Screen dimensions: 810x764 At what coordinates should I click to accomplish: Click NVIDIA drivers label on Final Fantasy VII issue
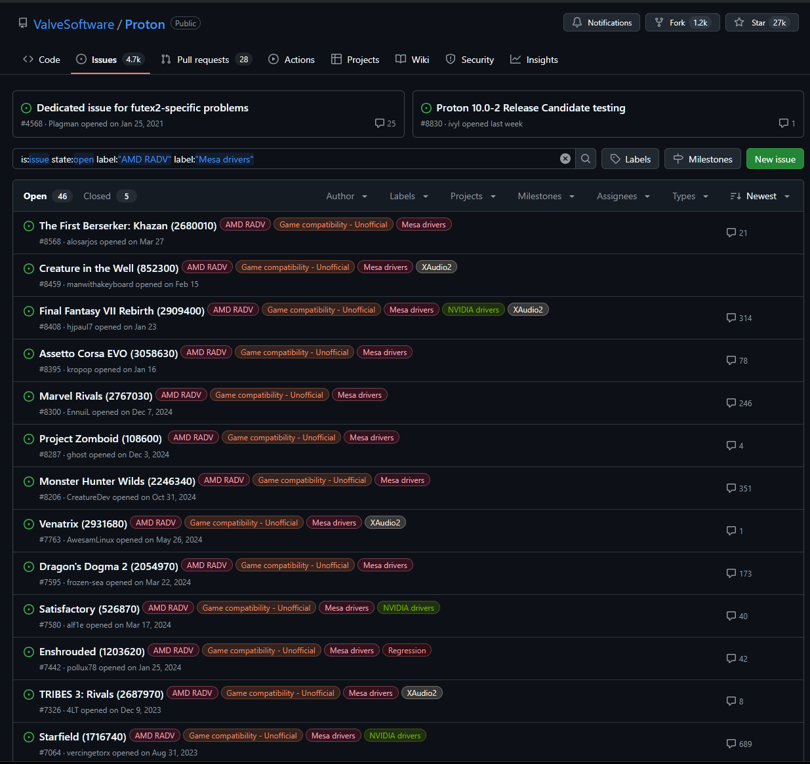click(474, 310)
